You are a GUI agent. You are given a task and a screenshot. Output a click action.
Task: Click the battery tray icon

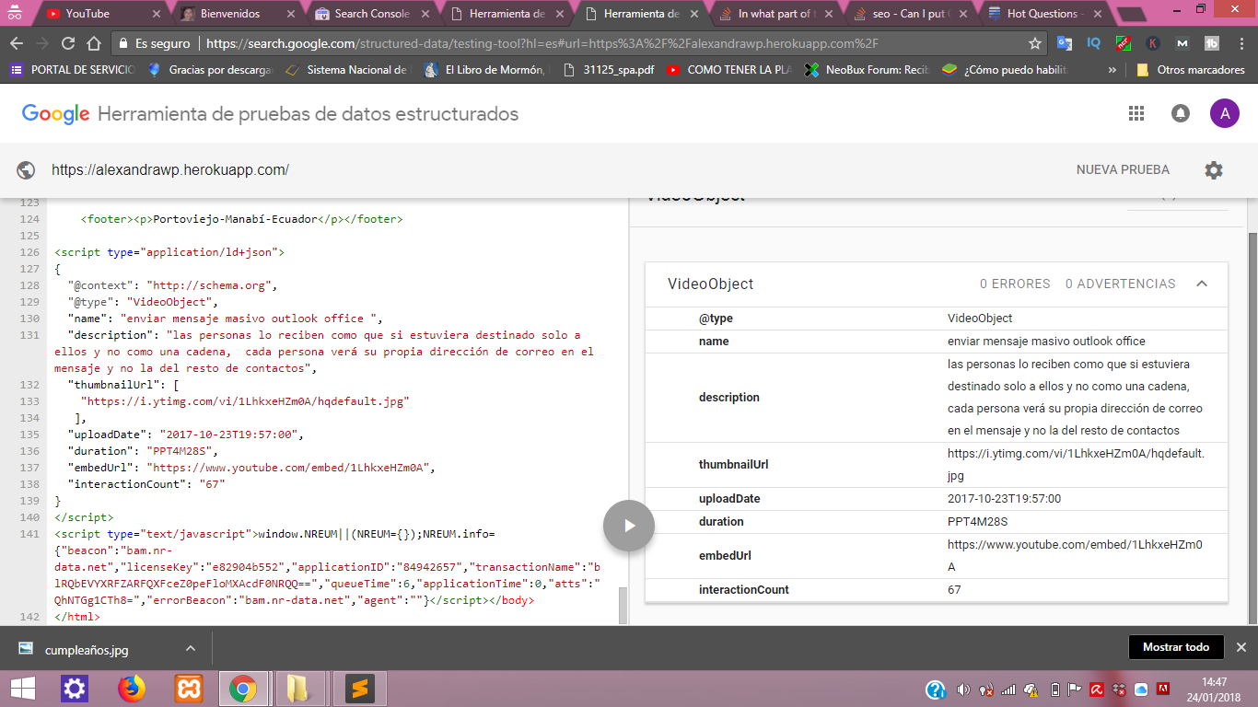[x=1054, y=689]
